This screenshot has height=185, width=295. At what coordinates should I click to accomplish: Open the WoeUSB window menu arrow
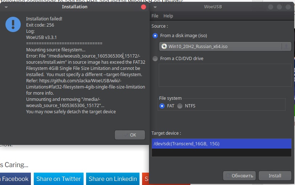point(155,7)
